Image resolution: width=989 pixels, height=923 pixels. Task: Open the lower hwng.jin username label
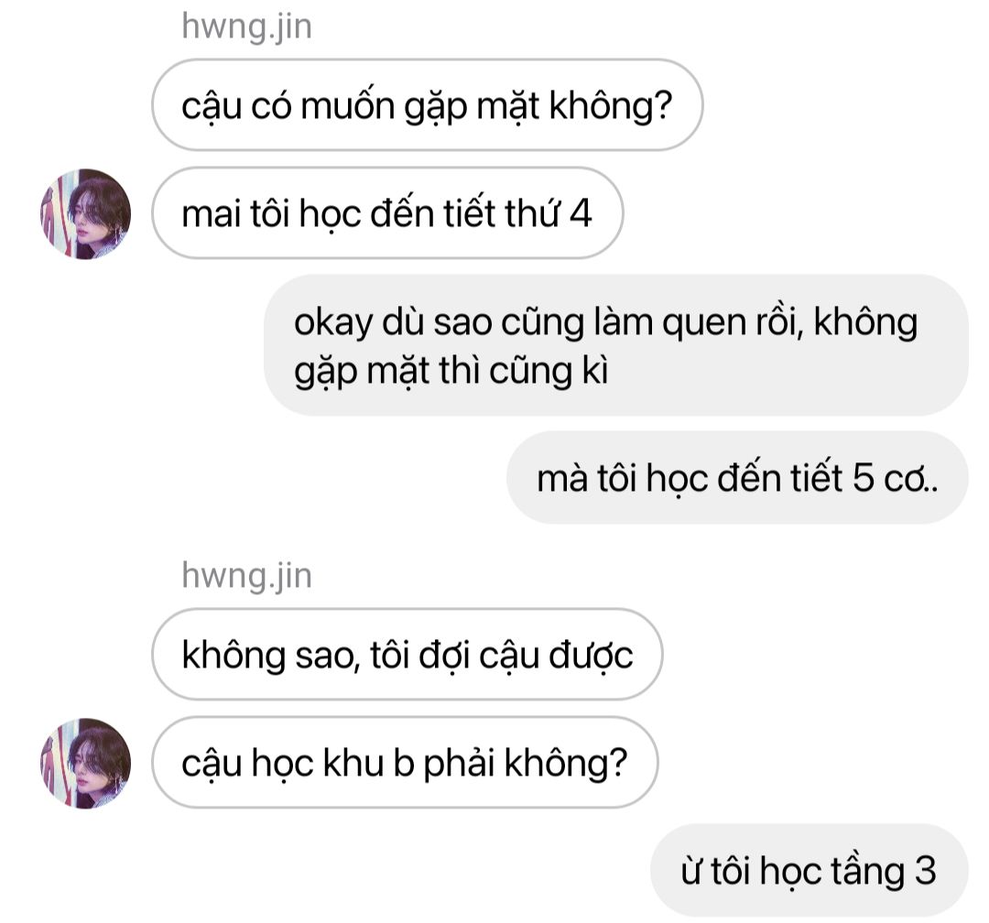point(246,577)
